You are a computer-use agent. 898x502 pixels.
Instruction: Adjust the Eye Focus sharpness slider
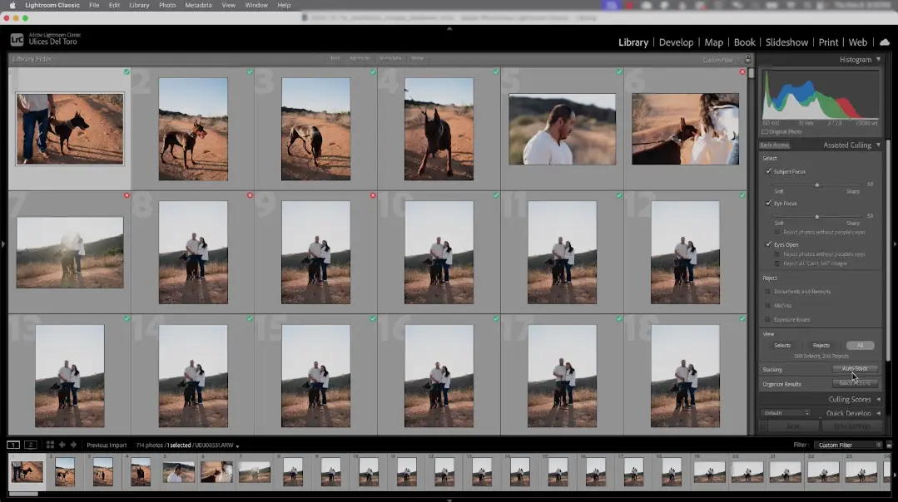coord(816,216)
